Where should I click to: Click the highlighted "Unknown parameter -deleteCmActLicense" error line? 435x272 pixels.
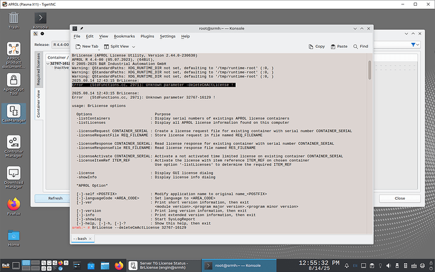click(154, 85)
